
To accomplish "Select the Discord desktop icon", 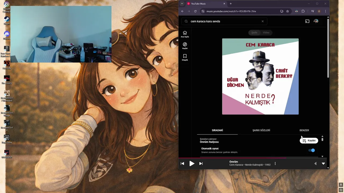I will (x=6, y=36).
